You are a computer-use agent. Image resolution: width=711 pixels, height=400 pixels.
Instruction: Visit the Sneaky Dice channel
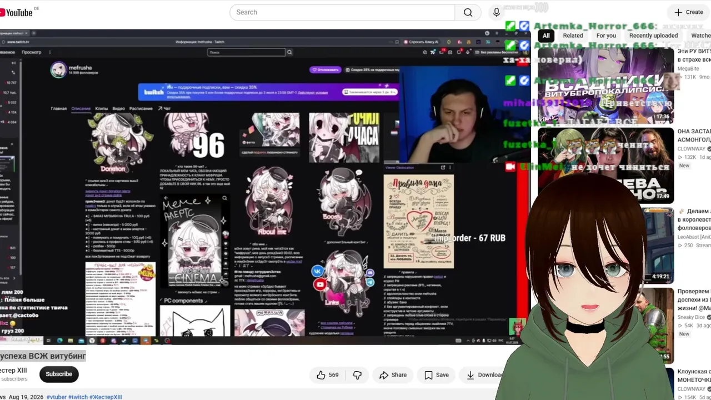(691, 317)
